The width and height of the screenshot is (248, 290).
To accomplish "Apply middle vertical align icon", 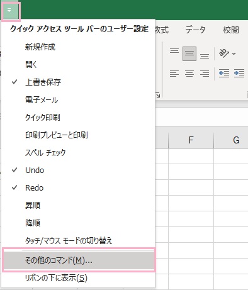I will pyautogui.click(x=189, y=53).
